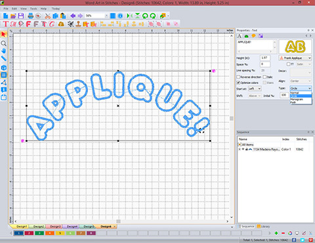Image resolution: width=315 pixels, height=243 pixels.
Task: Enable the Reverse direction checkbox
Action: (x=238, y=77)
